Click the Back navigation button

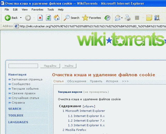click(x=11, y=18)
